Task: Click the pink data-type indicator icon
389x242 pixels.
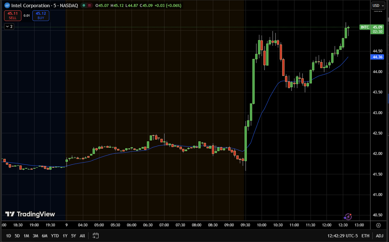Action: pos(89,5)
